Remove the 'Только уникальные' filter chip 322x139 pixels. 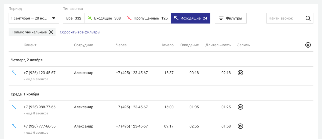[x=51, y=32]
